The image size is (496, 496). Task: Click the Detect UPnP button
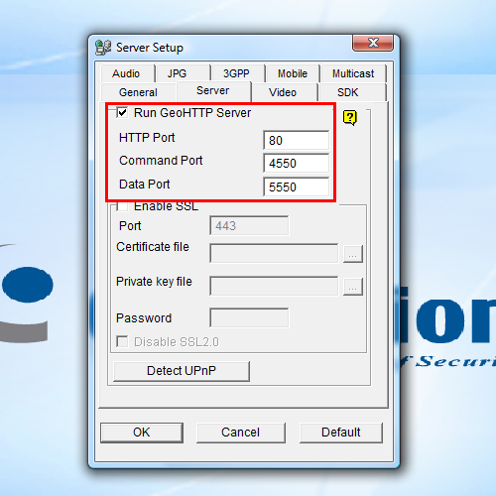coord(182,371)
